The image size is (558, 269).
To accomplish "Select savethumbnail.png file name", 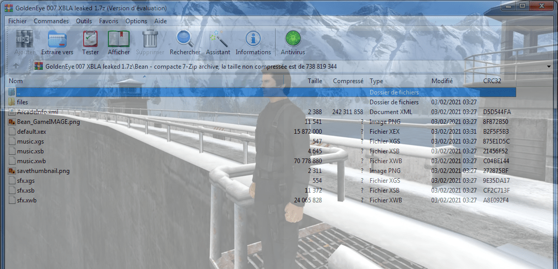I will (43, 171).
